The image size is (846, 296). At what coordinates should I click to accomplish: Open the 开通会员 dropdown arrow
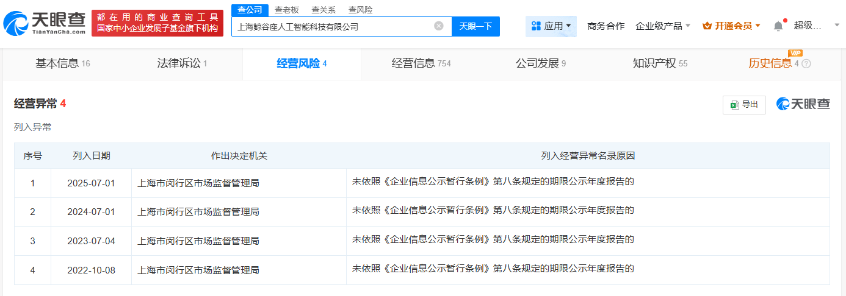(x=758, y=26)
